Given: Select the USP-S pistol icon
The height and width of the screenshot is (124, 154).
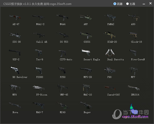Looking at the screenshot, I should (15, 52).
